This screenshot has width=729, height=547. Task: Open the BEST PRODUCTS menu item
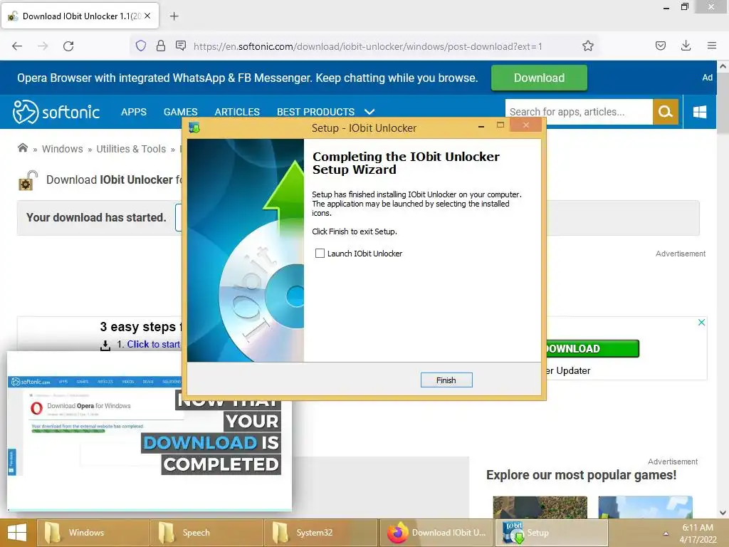point(315,112)
